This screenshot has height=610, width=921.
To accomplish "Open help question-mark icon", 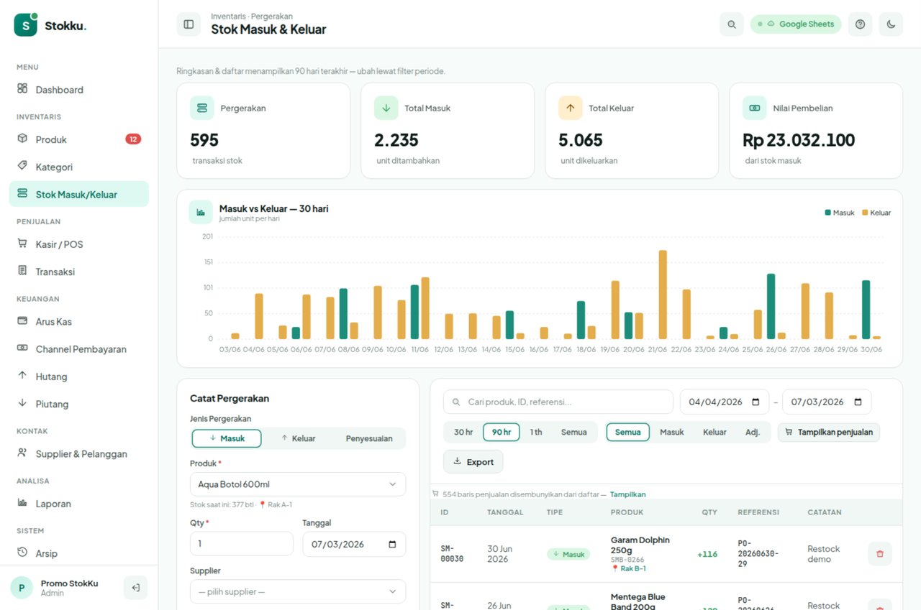I will (x=861, y=24).
